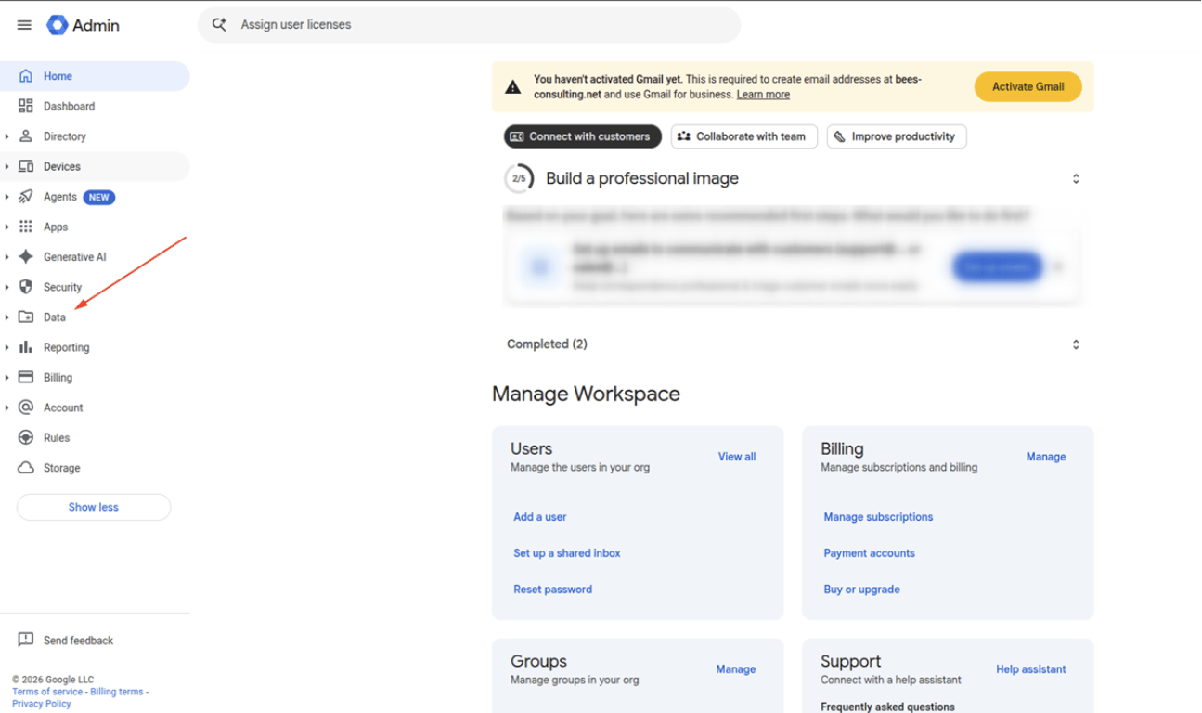This screenshot has width=1202, height=713.
Task: Click the Storage cloud icon
Action: 26,468
